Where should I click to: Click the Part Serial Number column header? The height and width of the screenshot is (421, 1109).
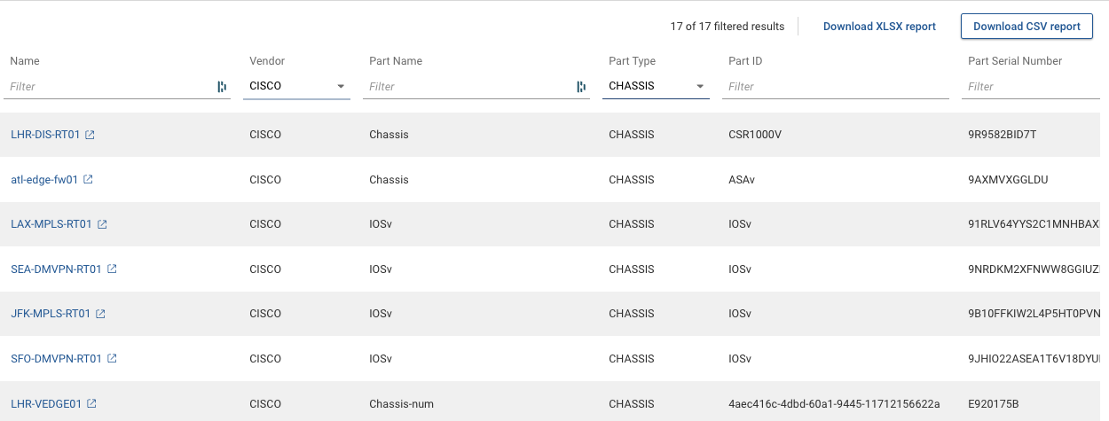tap(1015, 61)
